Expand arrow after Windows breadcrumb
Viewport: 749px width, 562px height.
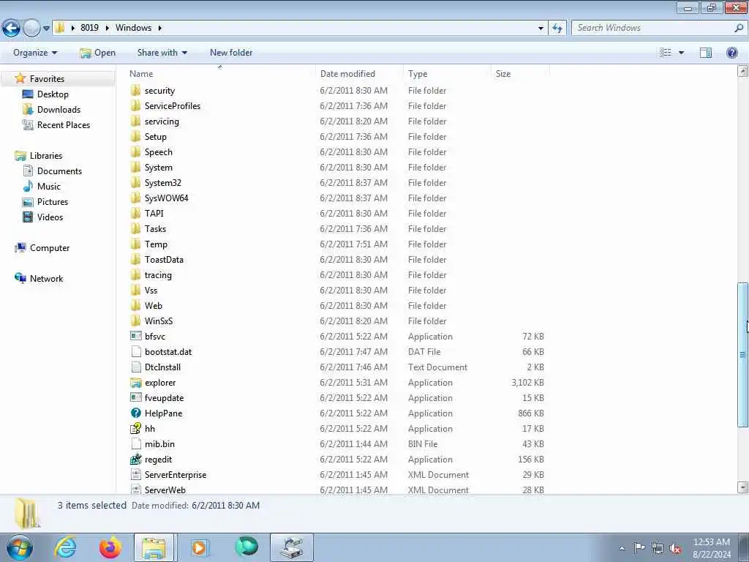pyautogui.click(x=159, y=28)
